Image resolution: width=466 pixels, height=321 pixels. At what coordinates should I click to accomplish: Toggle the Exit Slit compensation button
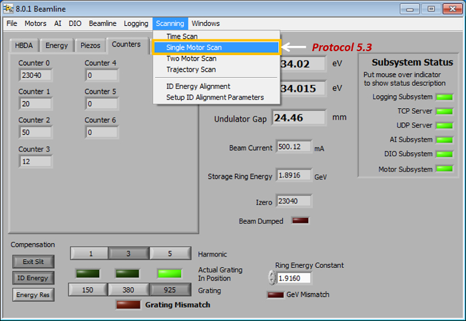[29, 262]
